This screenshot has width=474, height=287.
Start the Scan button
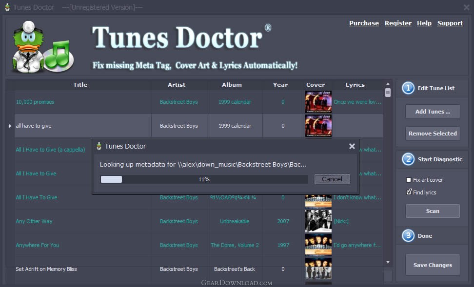coord(433,211)
